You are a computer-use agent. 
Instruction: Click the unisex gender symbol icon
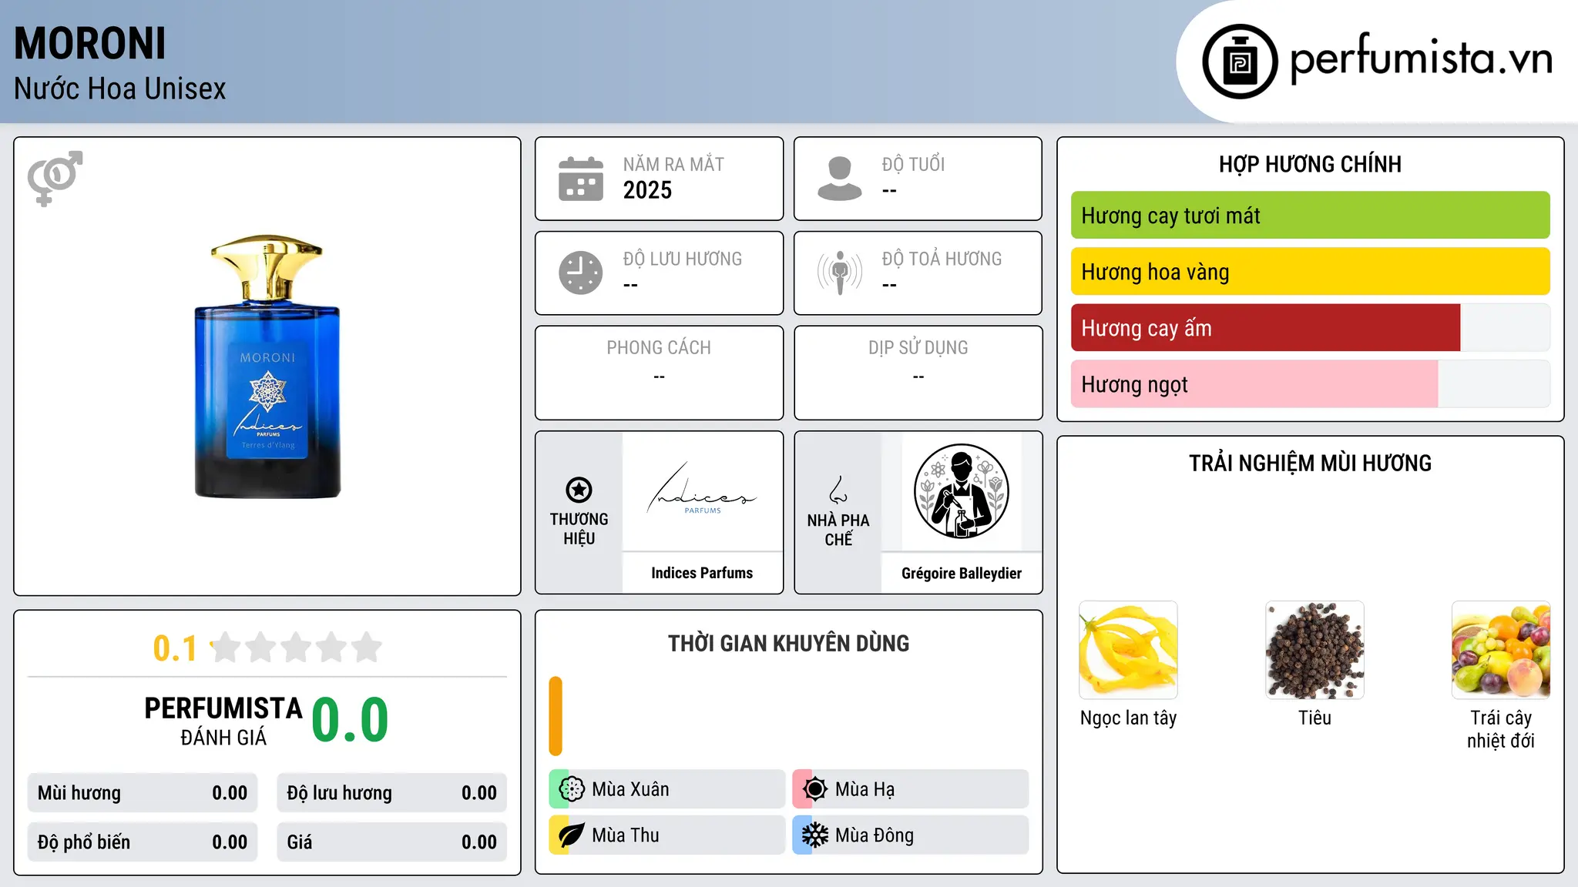(55, 179)
